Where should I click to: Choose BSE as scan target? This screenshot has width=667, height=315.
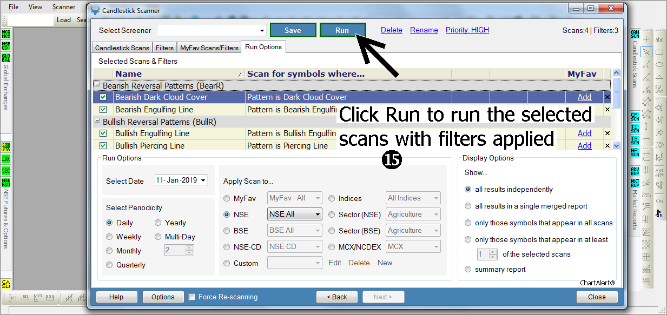tap(227, 231)
